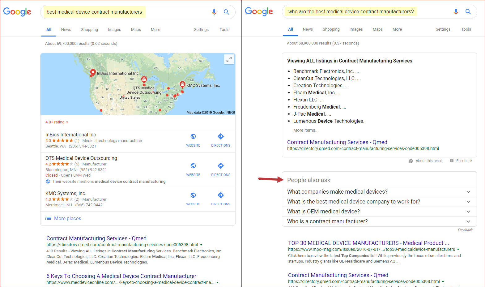
Task: Expand 'What is the best medical device company to work for?'
Action: 380,202
